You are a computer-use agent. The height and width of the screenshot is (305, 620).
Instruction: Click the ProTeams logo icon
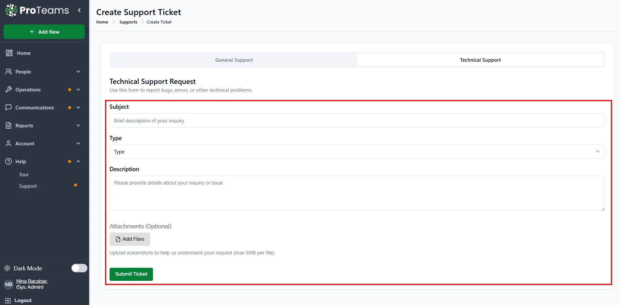point(11,10)
